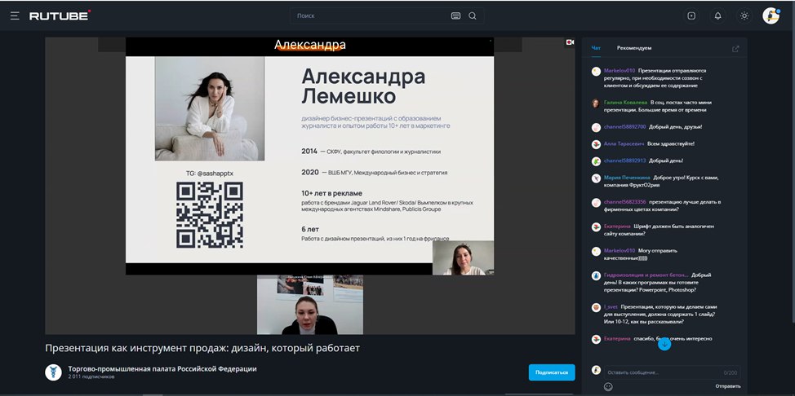The width and height of the screenshot is (795, 396).
Task: Switch to the Рекомендуем tab
Action: [634, 48]
